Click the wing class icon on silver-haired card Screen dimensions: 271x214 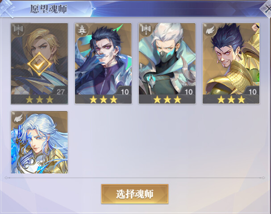point(19,118)
